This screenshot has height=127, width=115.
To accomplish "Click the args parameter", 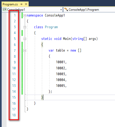I will point(92,39).
